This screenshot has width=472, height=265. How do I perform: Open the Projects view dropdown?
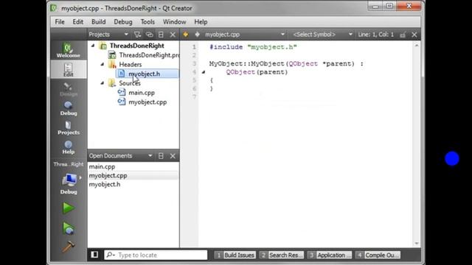click(x=108, y=35)
